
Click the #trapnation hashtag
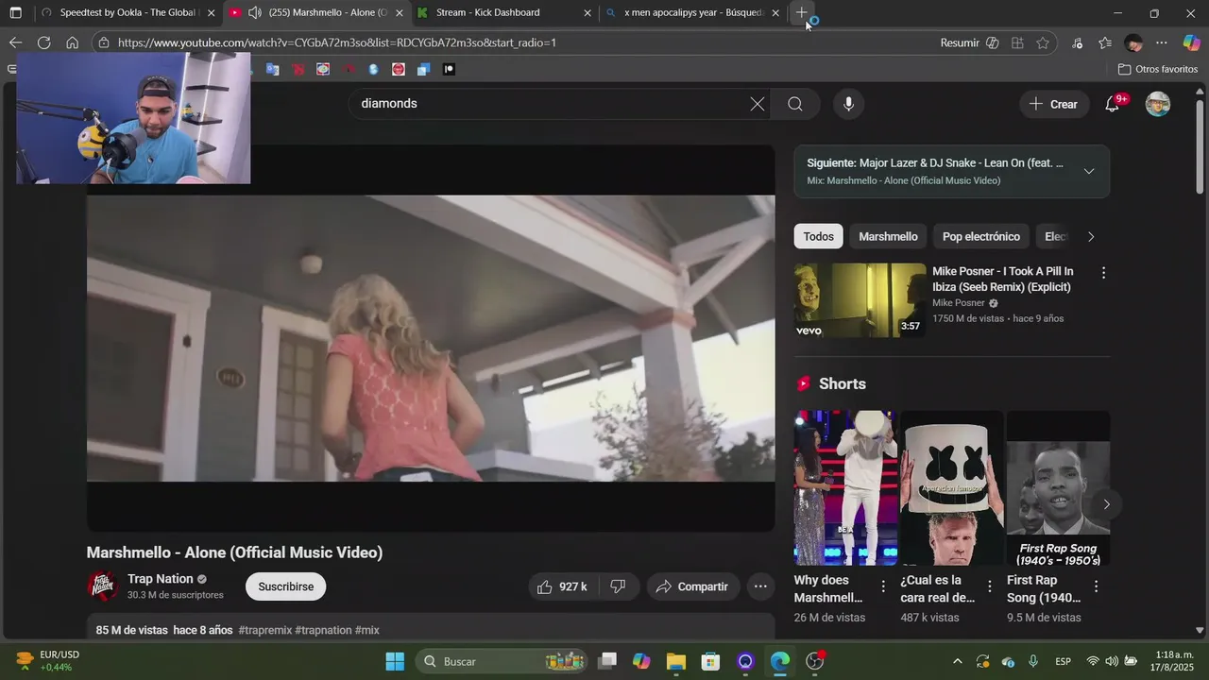[x=323, y=630]
